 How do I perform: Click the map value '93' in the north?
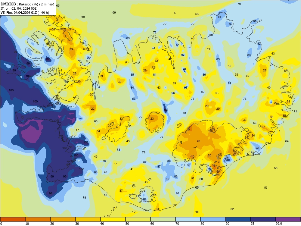tap(153, 48)
